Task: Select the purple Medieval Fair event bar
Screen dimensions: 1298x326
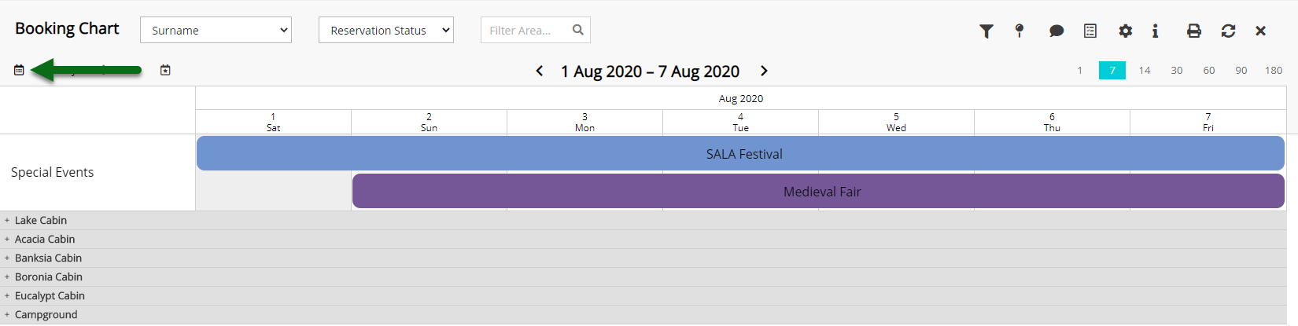Action: click(818, 191)
